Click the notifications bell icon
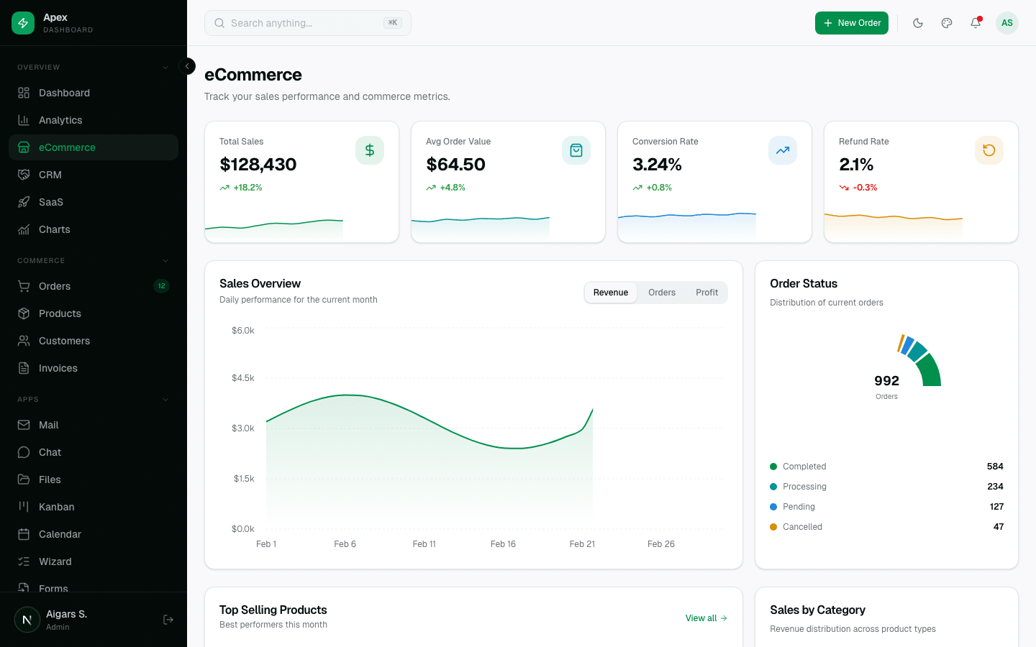Screen dimensions: 1036x647 [975, 23]
